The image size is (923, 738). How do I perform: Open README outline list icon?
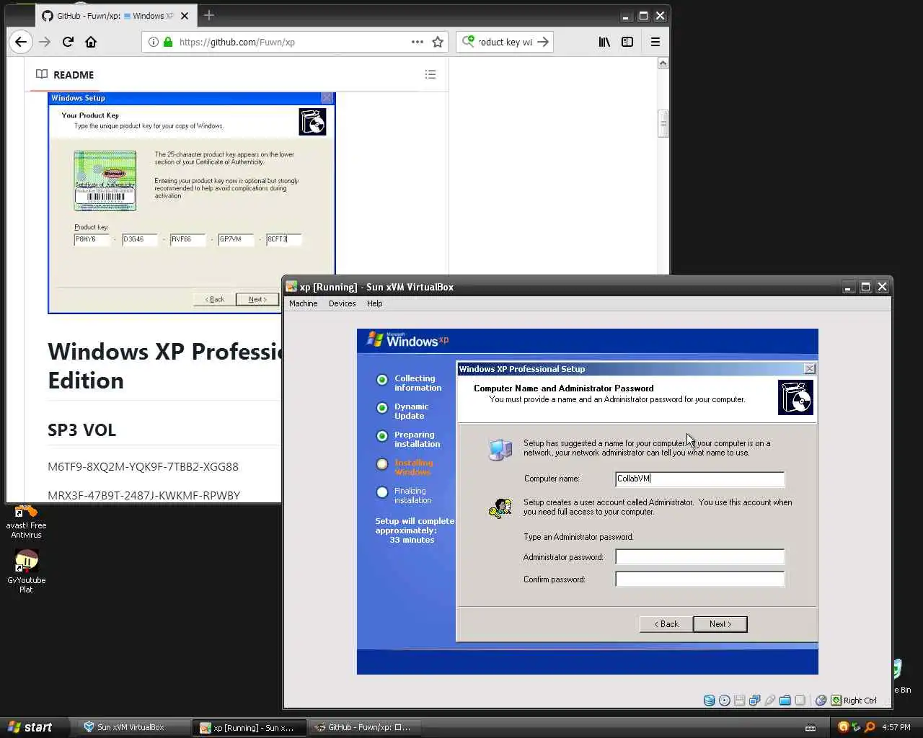(x=430, y=74)
